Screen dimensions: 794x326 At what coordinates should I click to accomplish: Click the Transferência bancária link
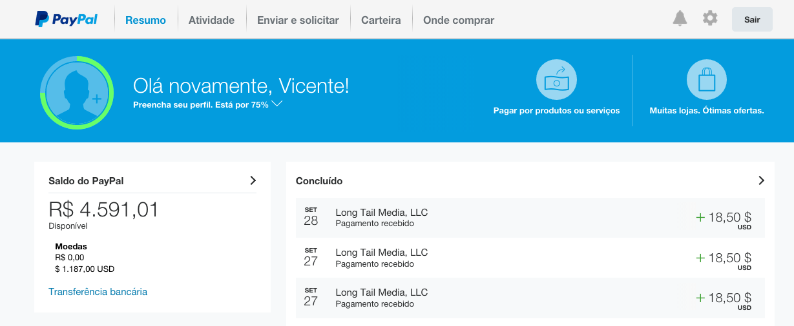click(x=98, y=292)
